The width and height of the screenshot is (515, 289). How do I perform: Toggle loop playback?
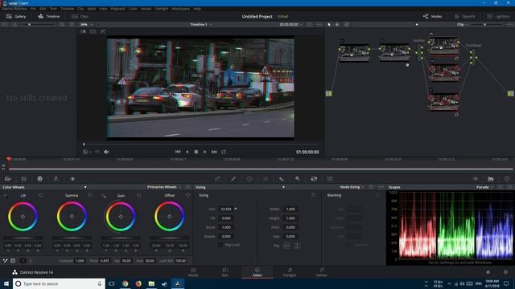(224, 152)
